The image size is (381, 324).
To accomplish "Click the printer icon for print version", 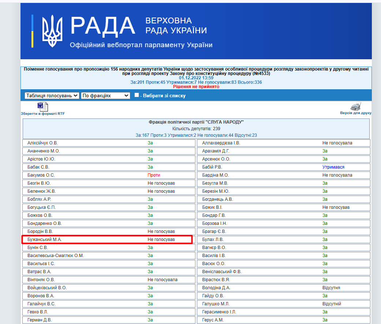I will (356, 106).
